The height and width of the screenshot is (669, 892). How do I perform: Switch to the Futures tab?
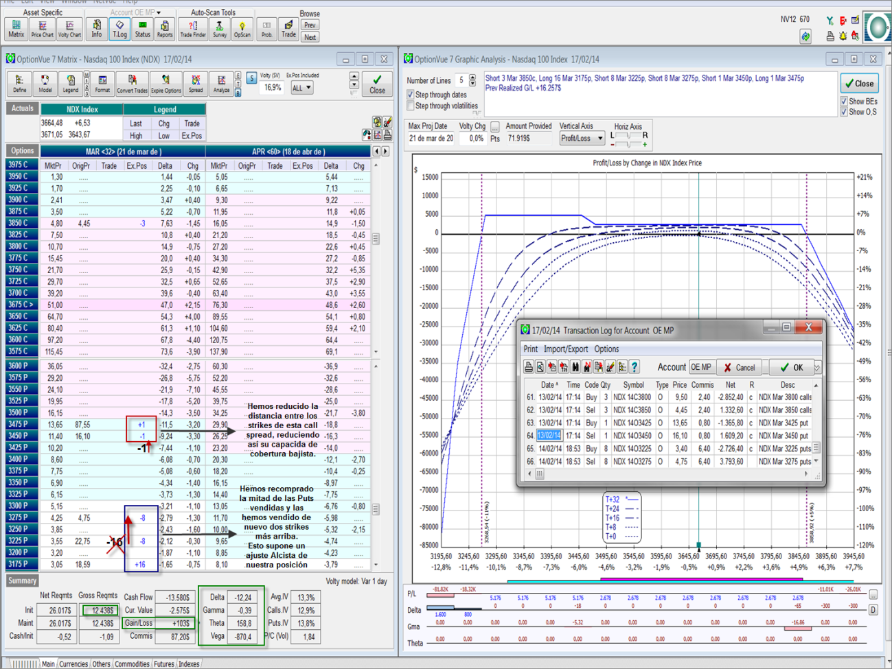[163, 664]
